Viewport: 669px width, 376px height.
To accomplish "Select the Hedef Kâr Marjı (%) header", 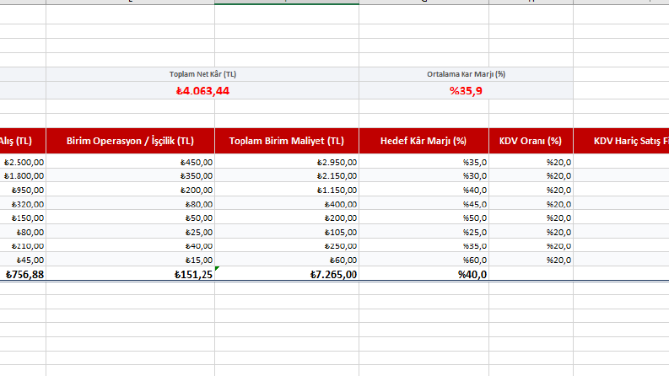I will [424, 141].
